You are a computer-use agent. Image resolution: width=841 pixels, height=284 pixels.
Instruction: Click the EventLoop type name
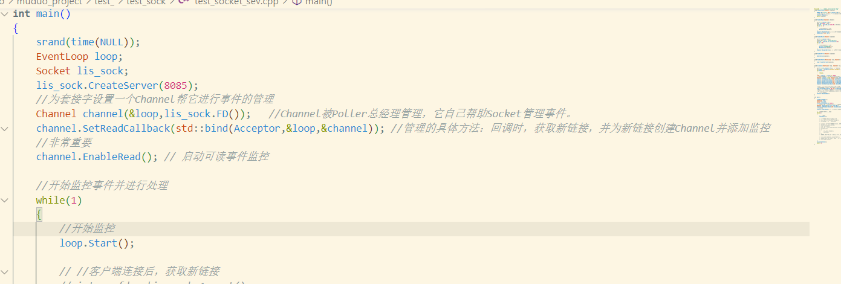62,57
